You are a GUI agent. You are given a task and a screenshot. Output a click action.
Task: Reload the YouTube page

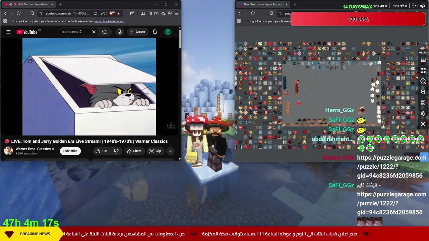19,13
